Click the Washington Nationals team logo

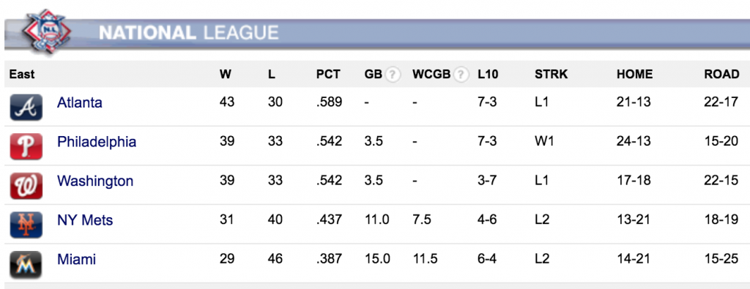click(x=26, y=185)
